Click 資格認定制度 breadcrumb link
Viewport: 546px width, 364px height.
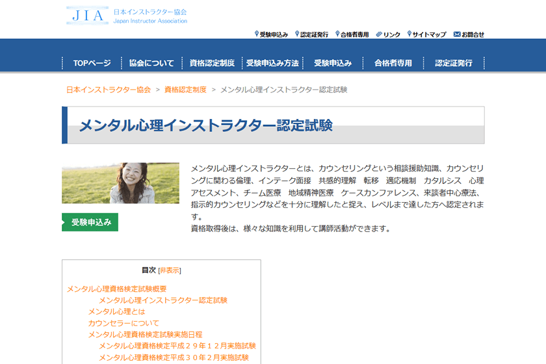tap(185, 90)
